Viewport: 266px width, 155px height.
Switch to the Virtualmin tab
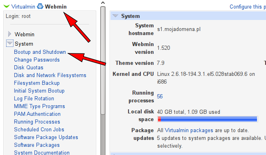click(x=23, y=7)
